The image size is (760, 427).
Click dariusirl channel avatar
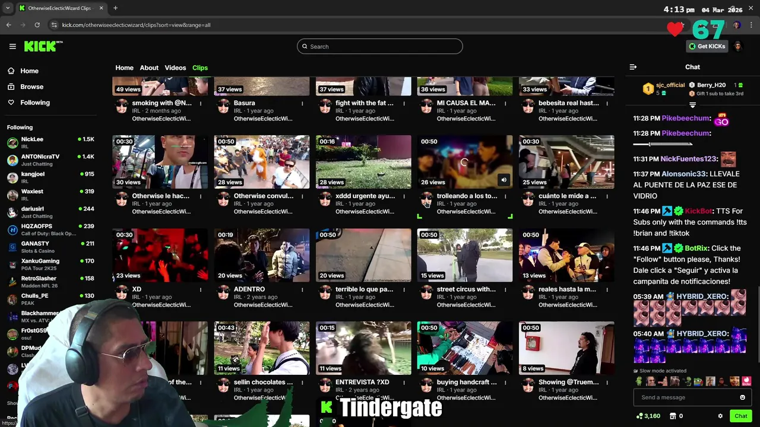[12, 212]
